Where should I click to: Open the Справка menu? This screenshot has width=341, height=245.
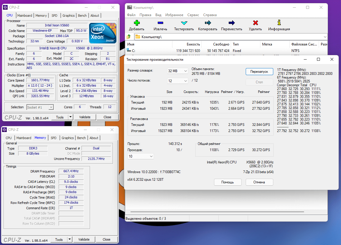pos(210,15)
